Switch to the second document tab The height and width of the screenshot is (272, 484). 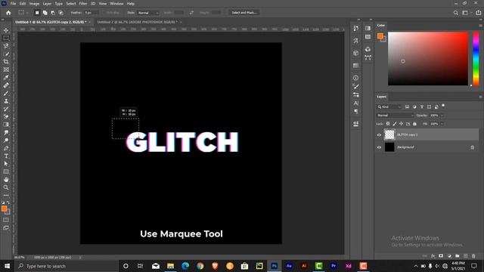138,22
